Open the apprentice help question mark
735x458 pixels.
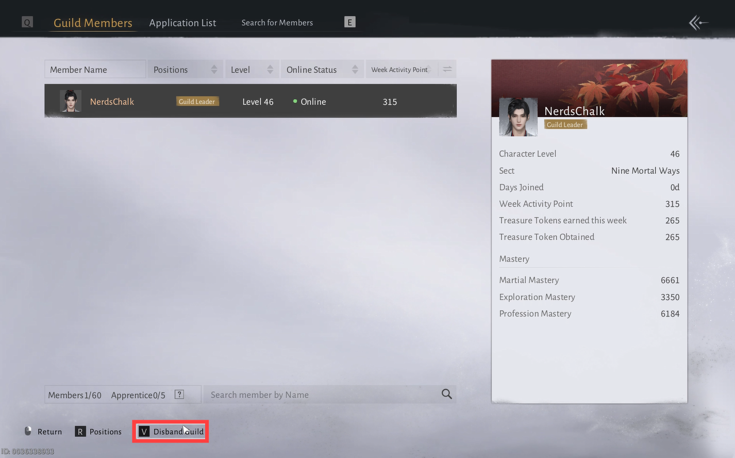pyautogui.click(x=179, y=395)
